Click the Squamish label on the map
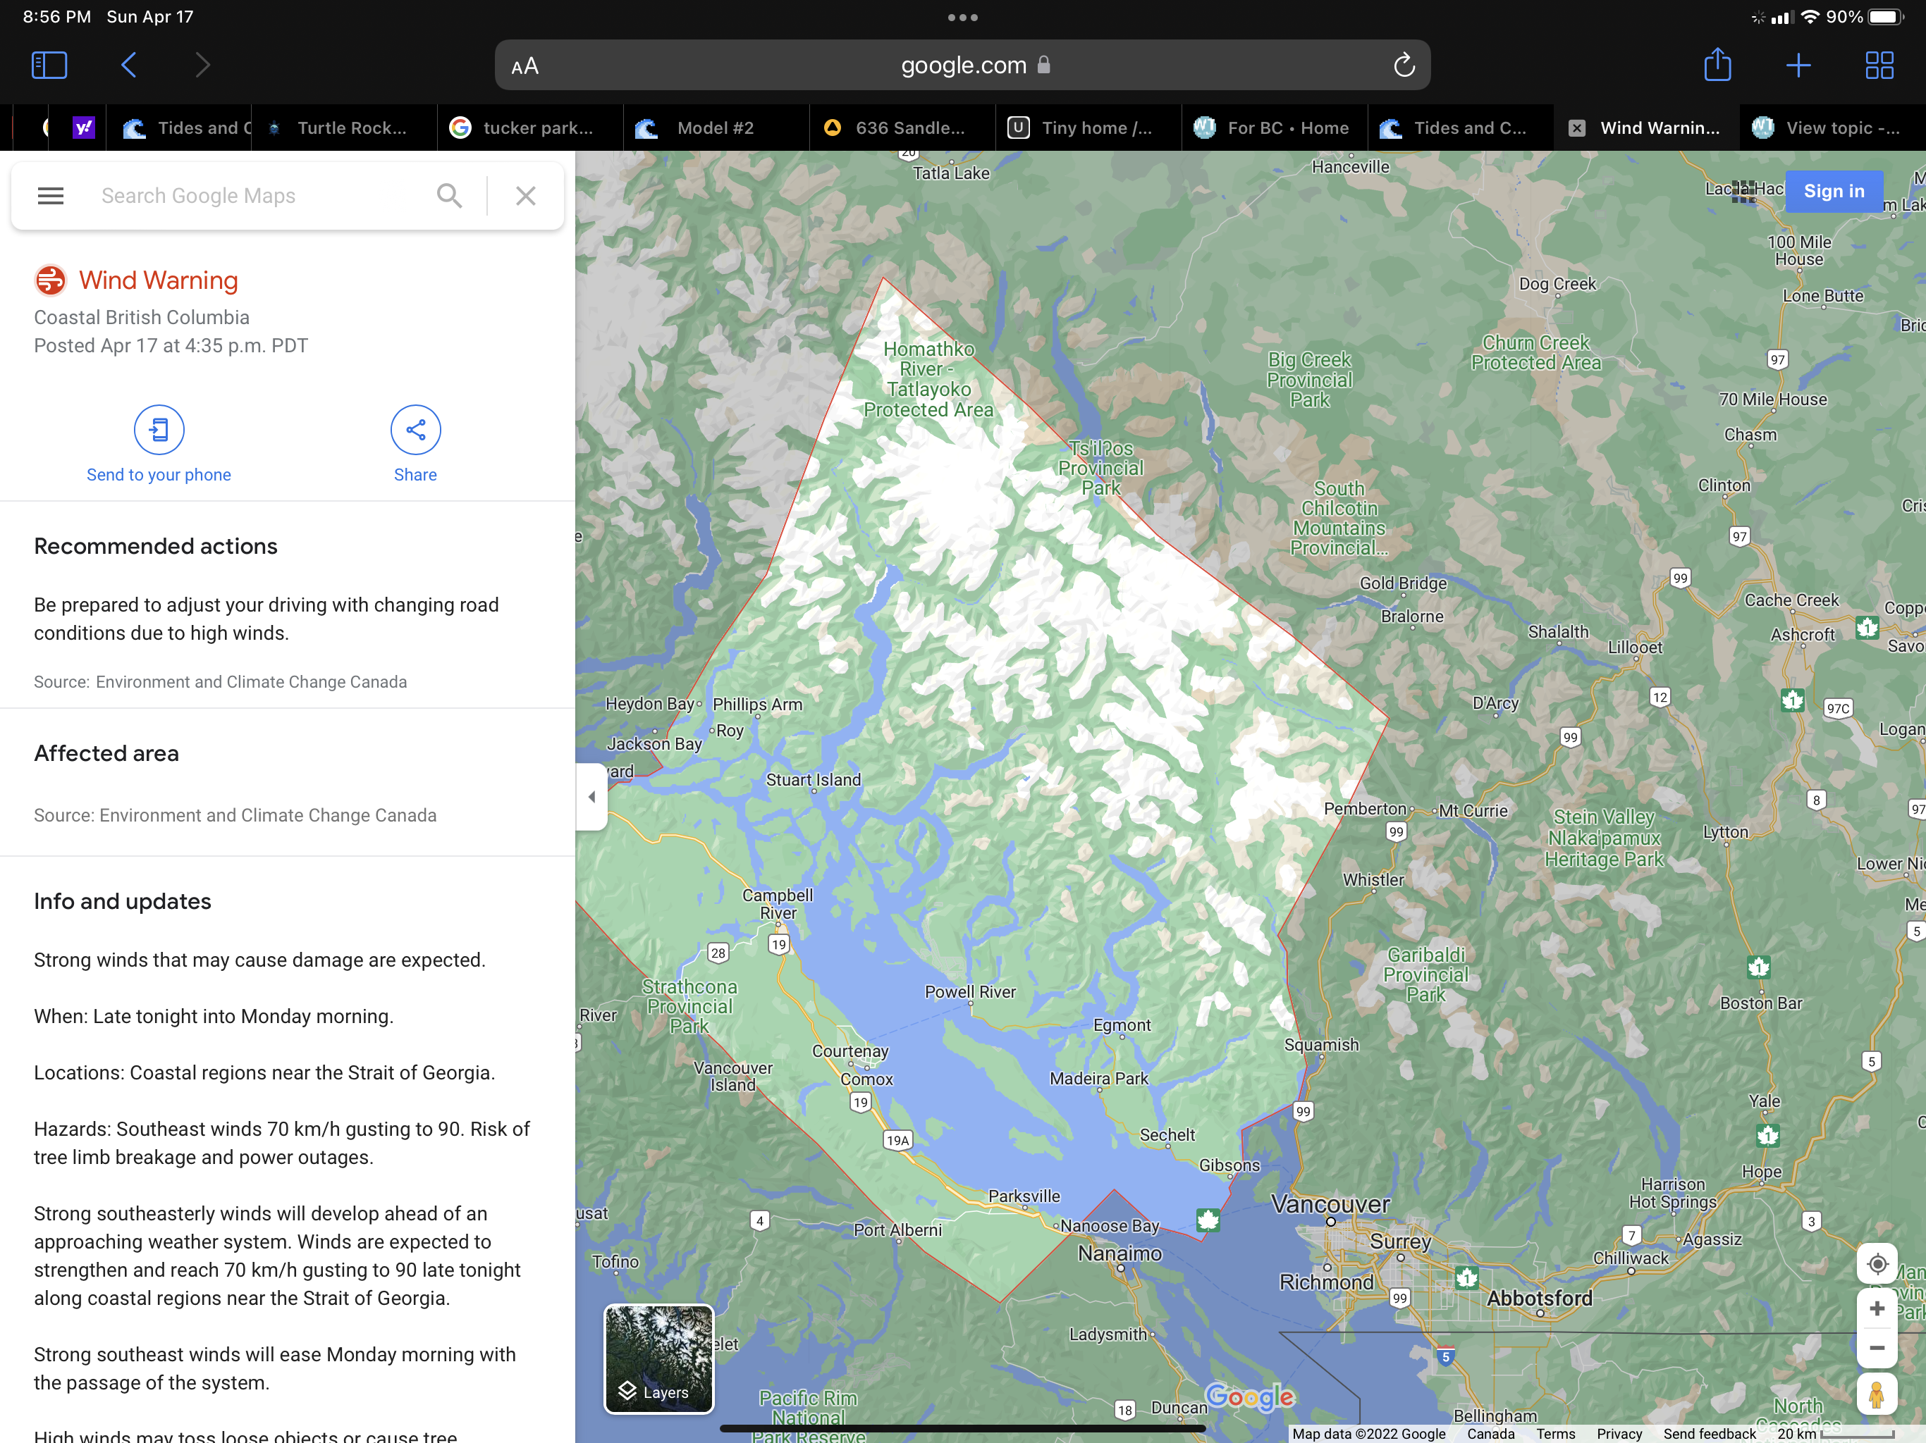Viewport: 1926px width, 1443px height. 1321,1044
